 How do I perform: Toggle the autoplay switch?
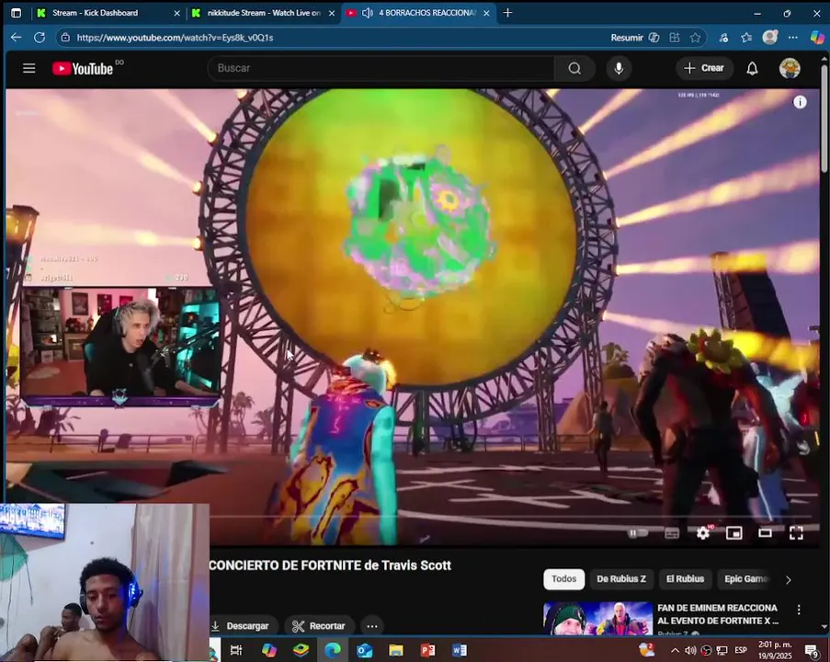[x=637, y=532]
